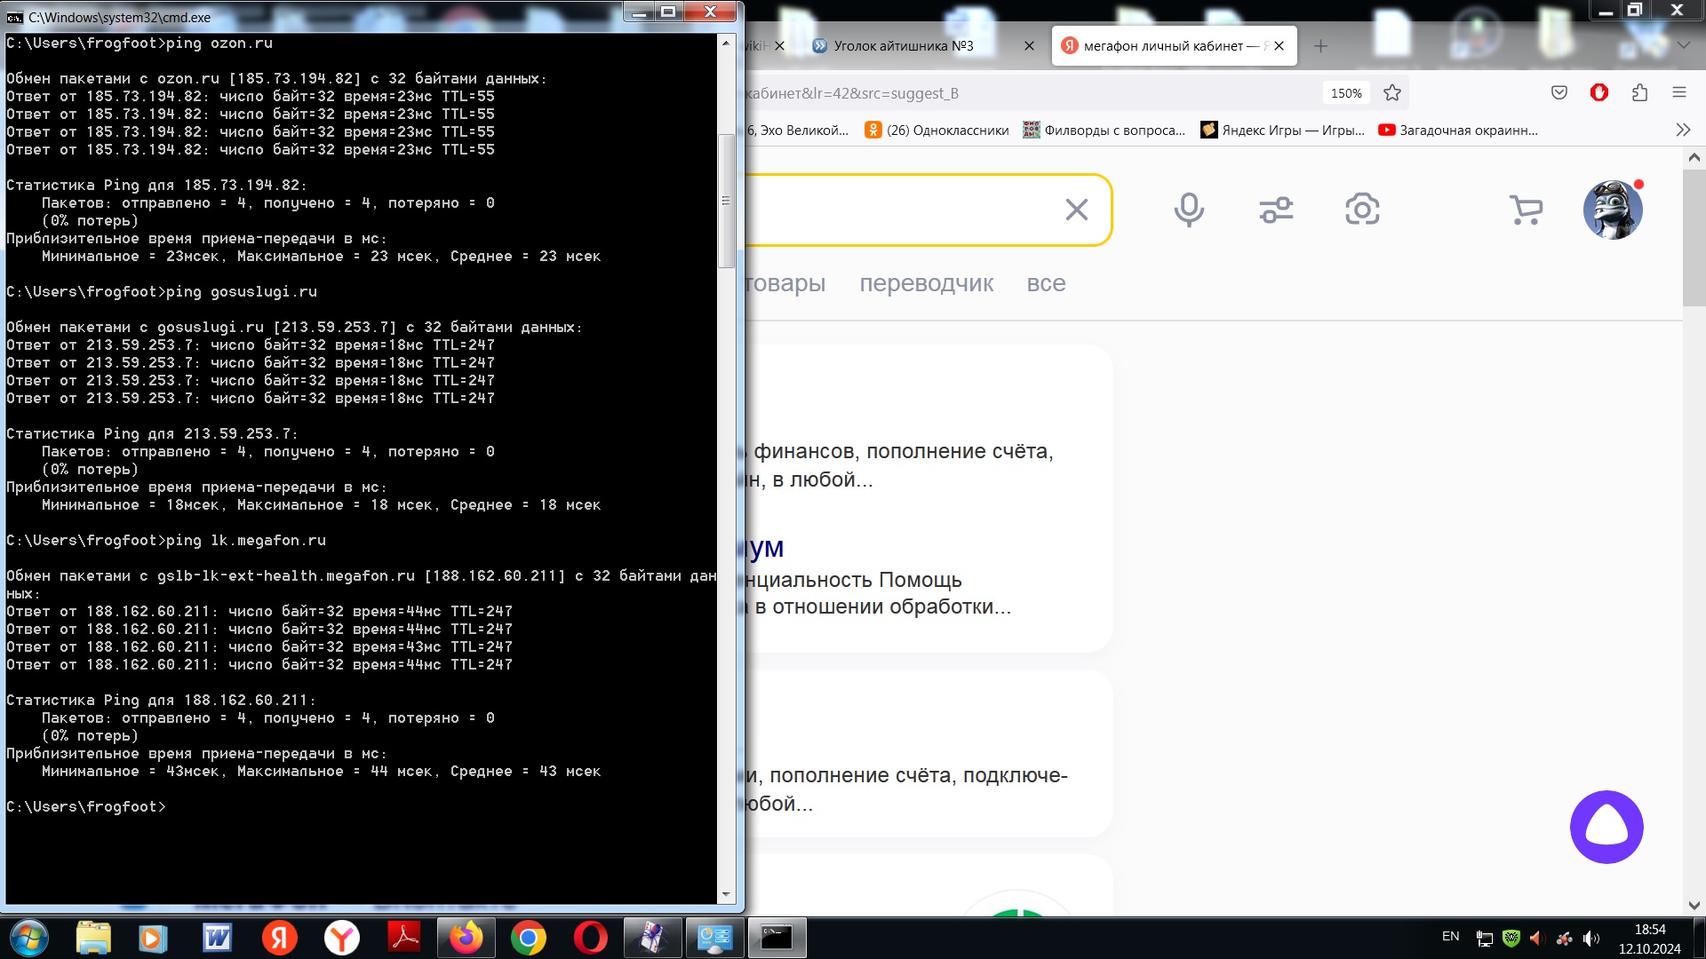Open the Firefox extensions puzzle icon
The image size is (1706, 959).
1639,93
